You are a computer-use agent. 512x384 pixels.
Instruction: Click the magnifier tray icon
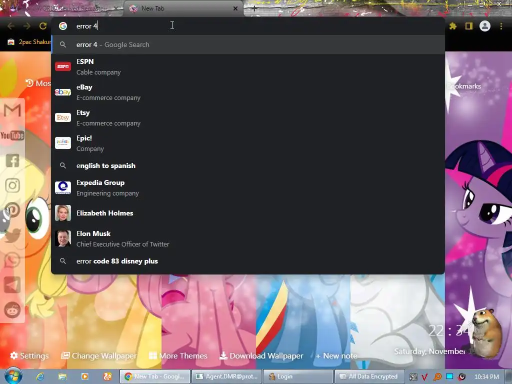437,377
